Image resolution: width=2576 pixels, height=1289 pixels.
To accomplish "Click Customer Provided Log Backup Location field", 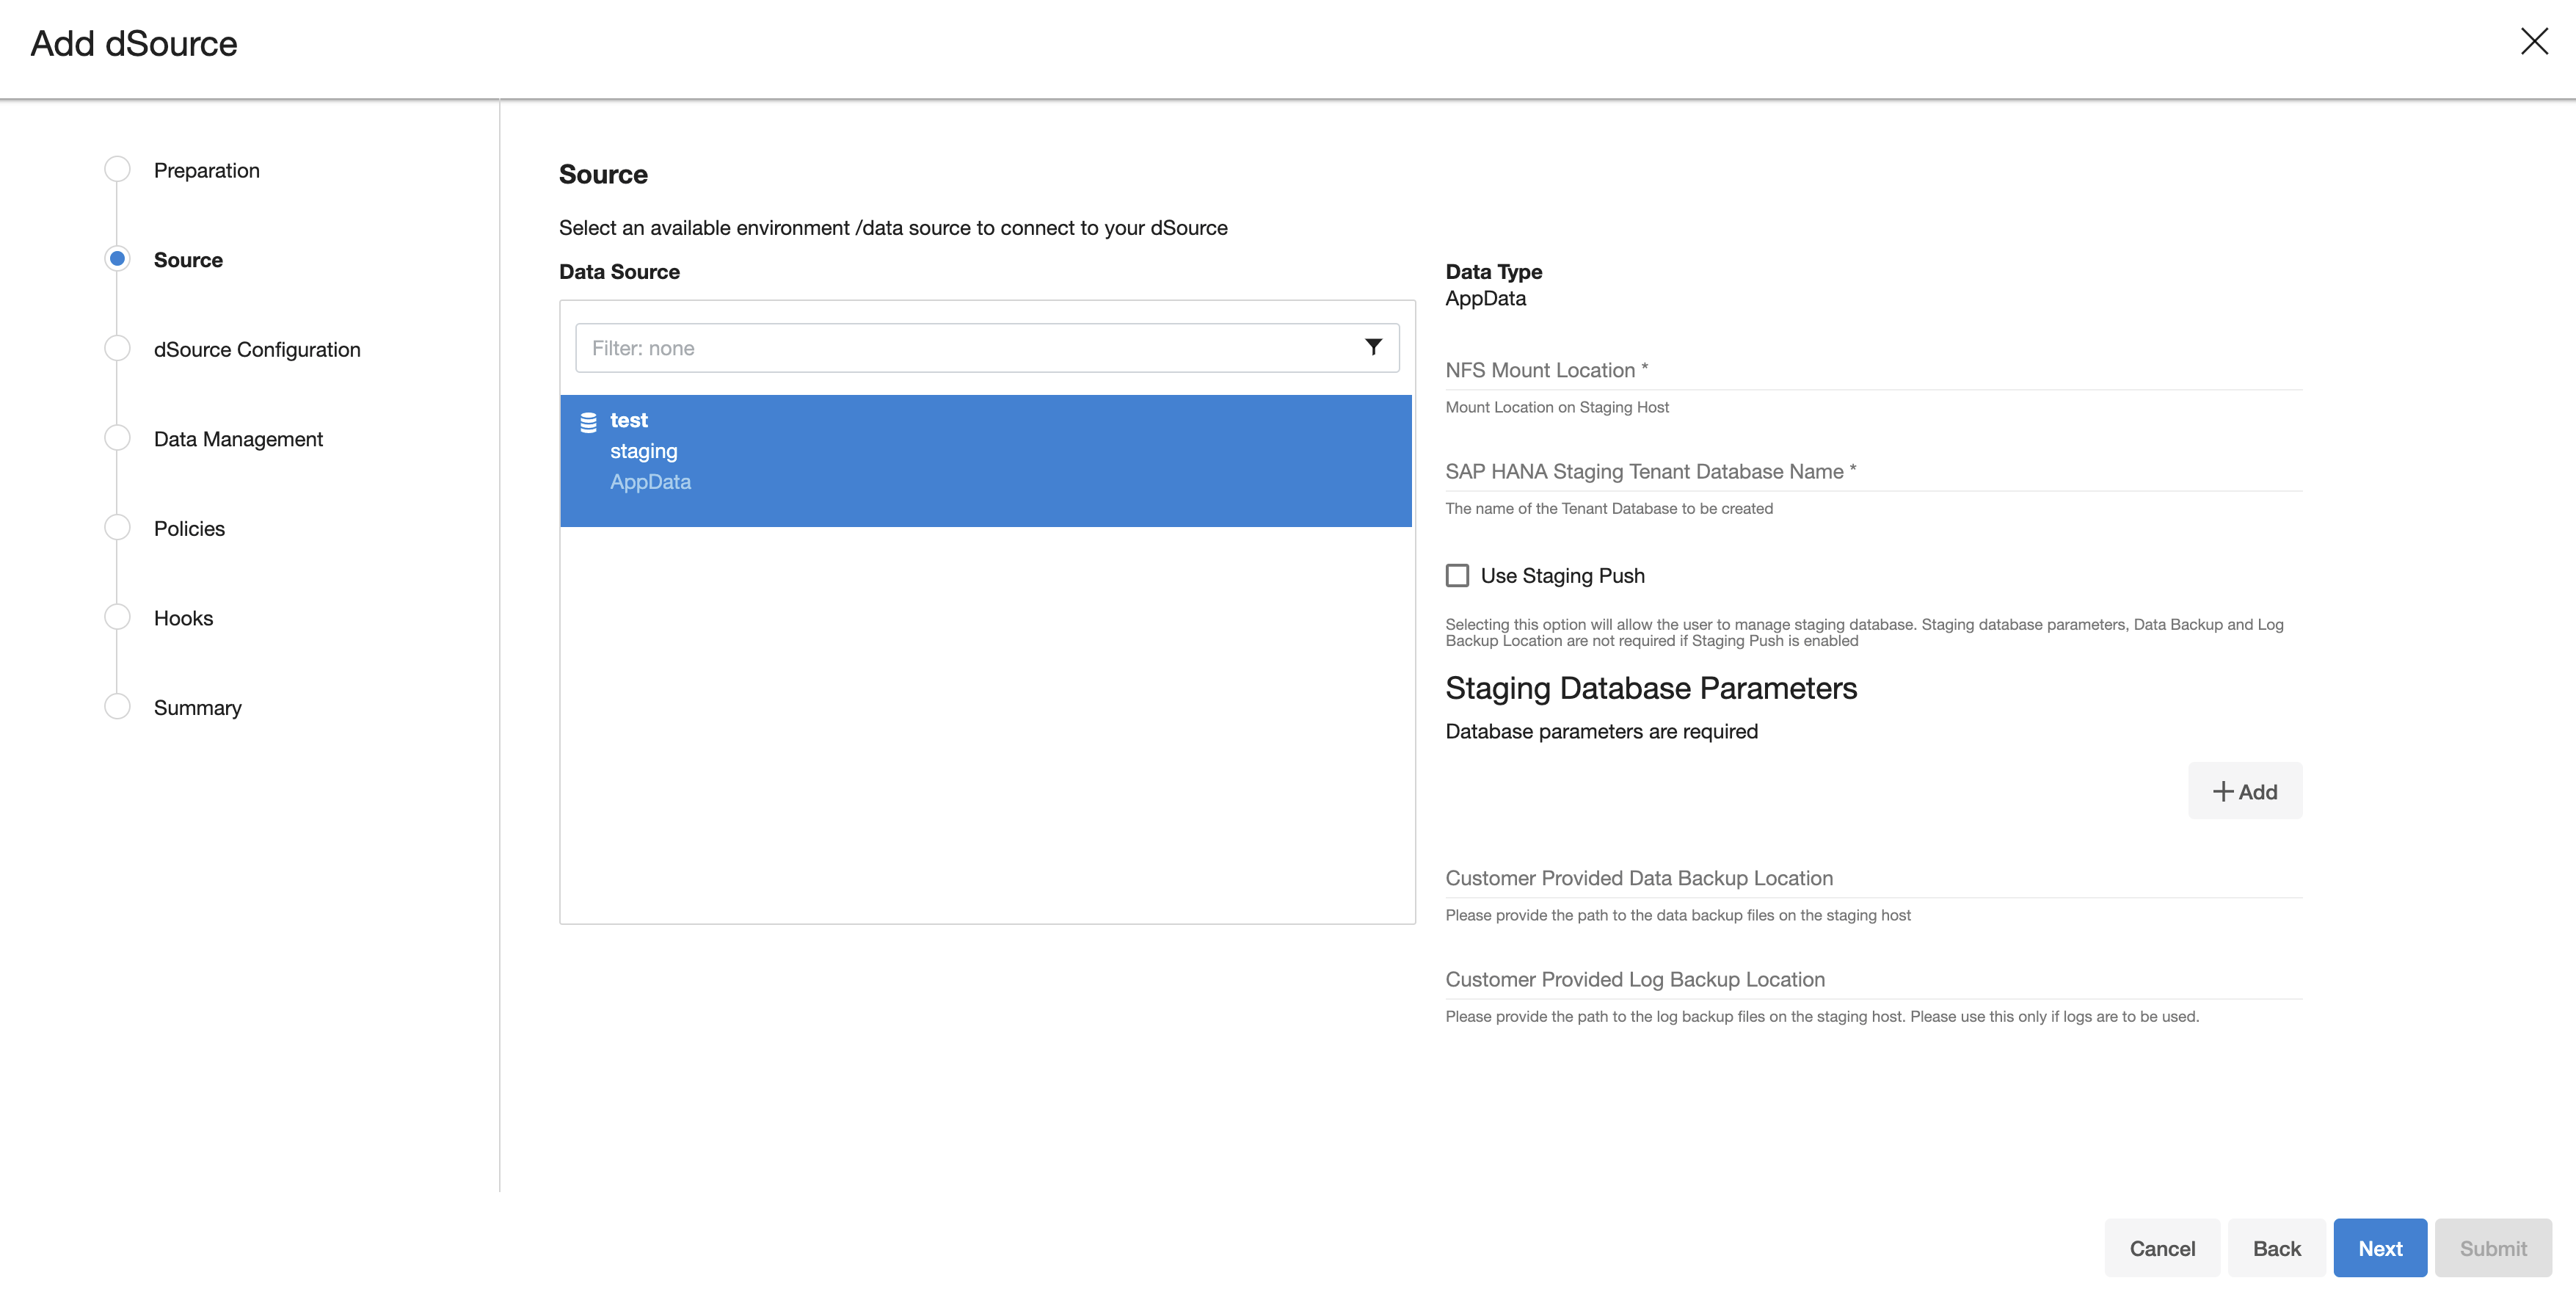I will point(1872,980).
